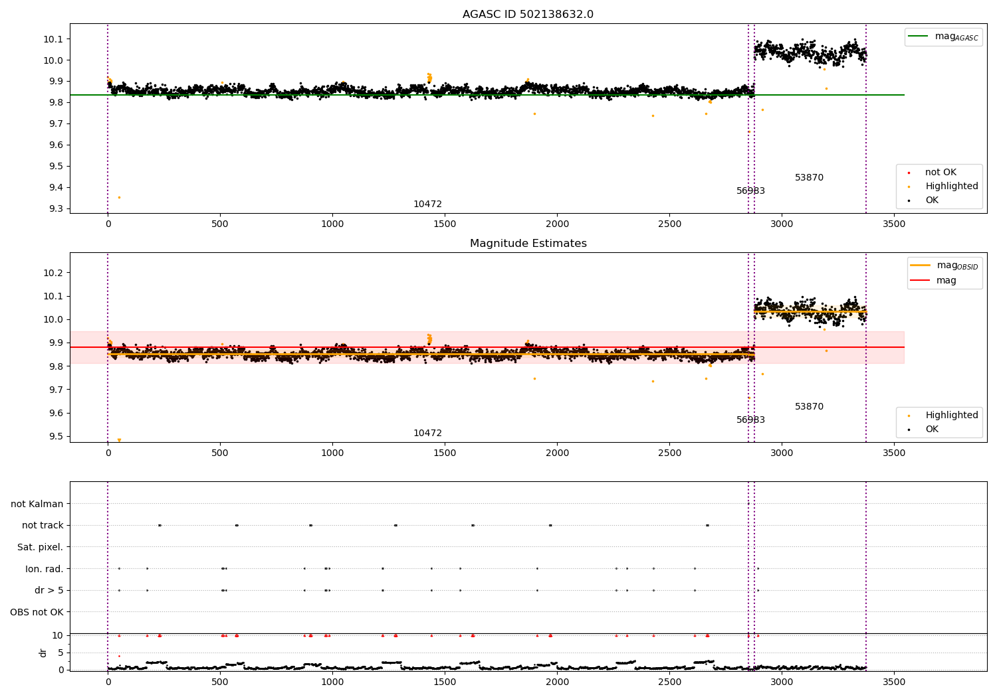The width and height of the screenshot is (997, 697).
Task: Click obsid annotation '53870' in the top plot
Action: (809, 178)
